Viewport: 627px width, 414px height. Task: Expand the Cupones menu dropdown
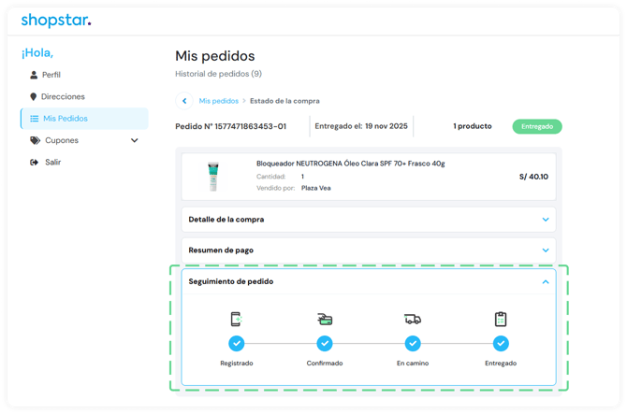[x=134, y=140]
